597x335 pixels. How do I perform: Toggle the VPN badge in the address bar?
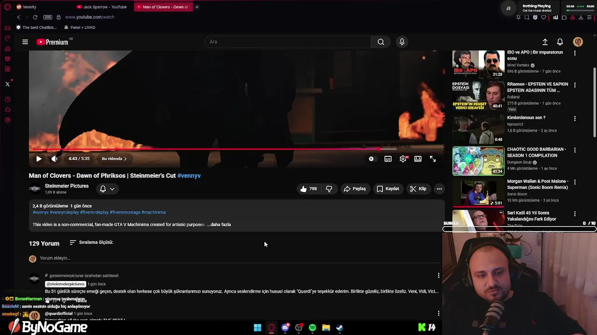point(48,17)
